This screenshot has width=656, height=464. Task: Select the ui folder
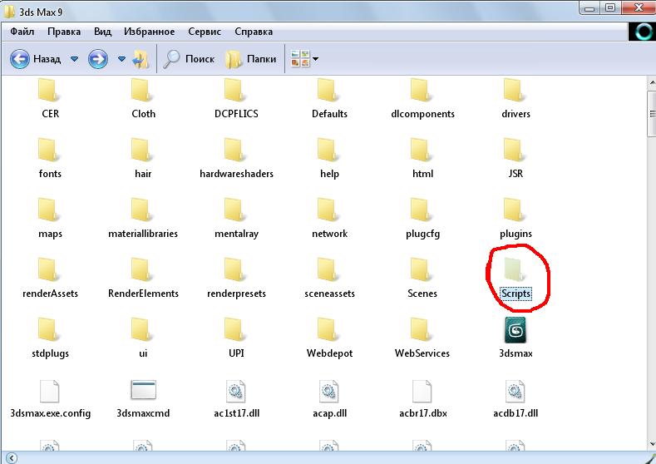pos(143,338)
